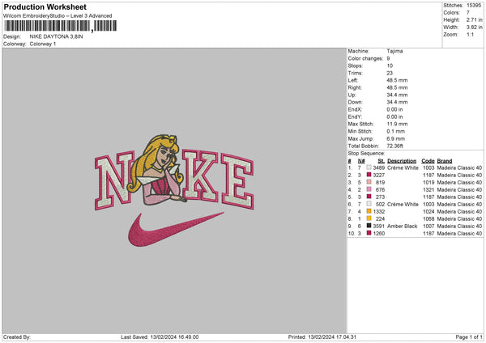The width and height of the screenshot is (486, 343).
Task: Pick the white swatch beside stitch count 502
Action: (369, 204)
